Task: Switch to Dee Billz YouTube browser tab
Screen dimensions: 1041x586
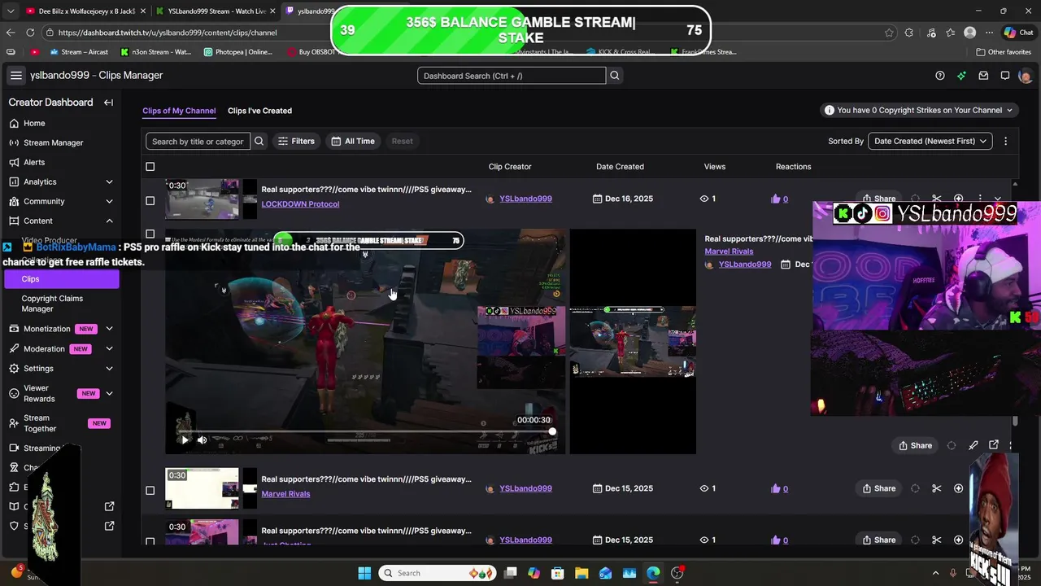Action: pyautogui.click(x=85, y=11)
